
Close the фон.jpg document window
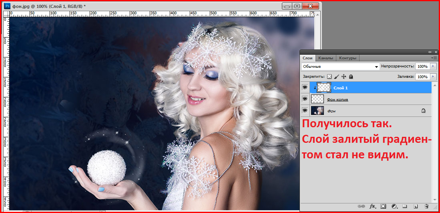(x=310, y=6)
